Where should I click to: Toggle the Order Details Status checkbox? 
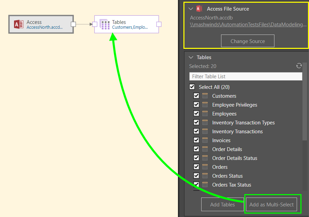tap(196, 158)
